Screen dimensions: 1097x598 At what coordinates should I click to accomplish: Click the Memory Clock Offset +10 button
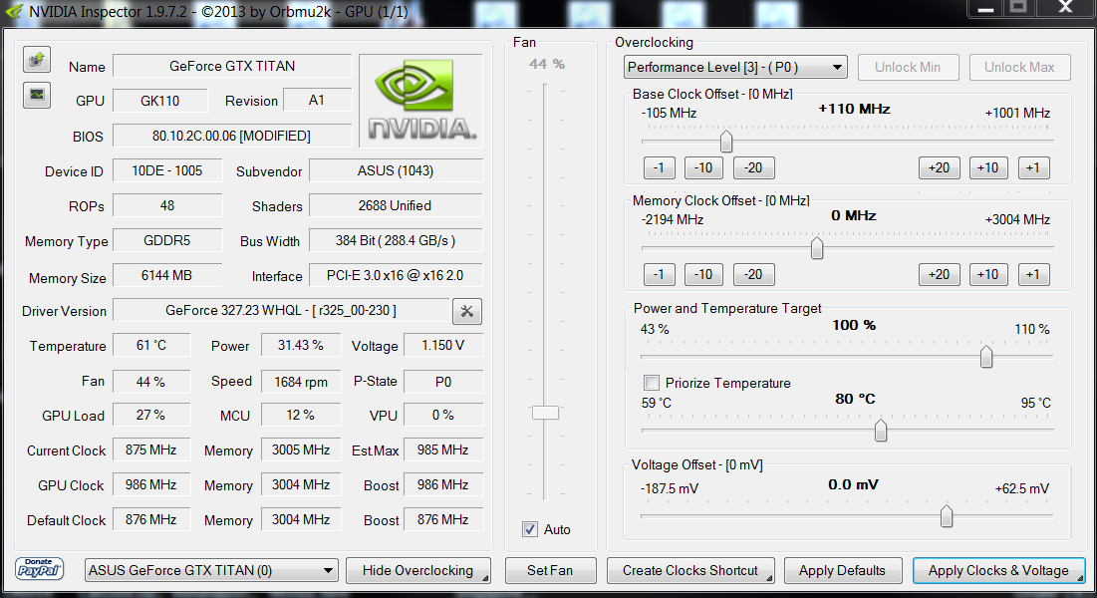click(x=987, y=274)
